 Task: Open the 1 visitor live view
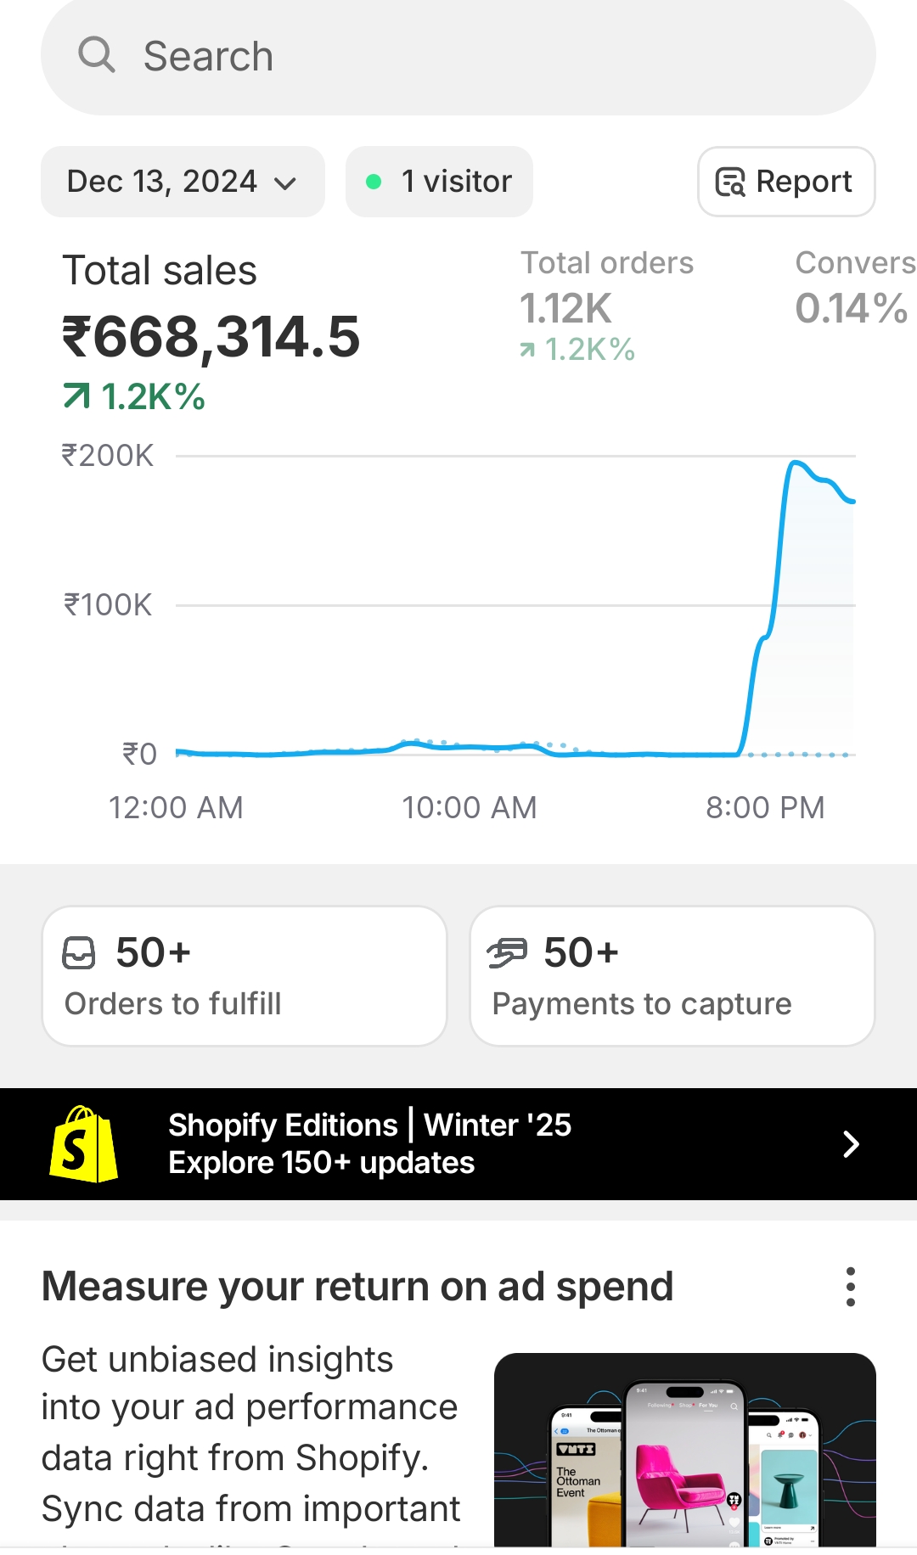click(x=439, y=182)
